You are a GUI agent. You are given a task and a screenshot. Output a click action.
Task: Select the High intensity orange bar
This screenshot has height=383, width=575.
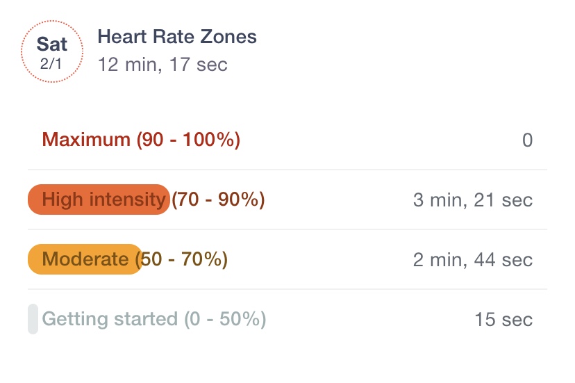point(99,199)
